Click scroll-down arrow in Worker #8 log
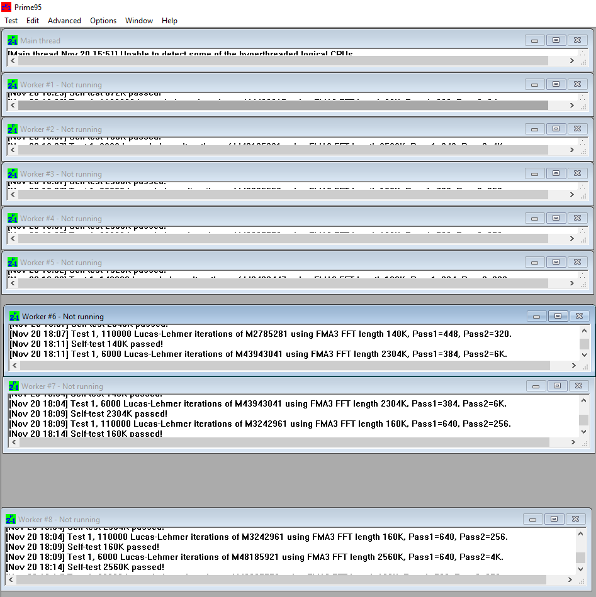596x597 pixels. tap(580, 569)
